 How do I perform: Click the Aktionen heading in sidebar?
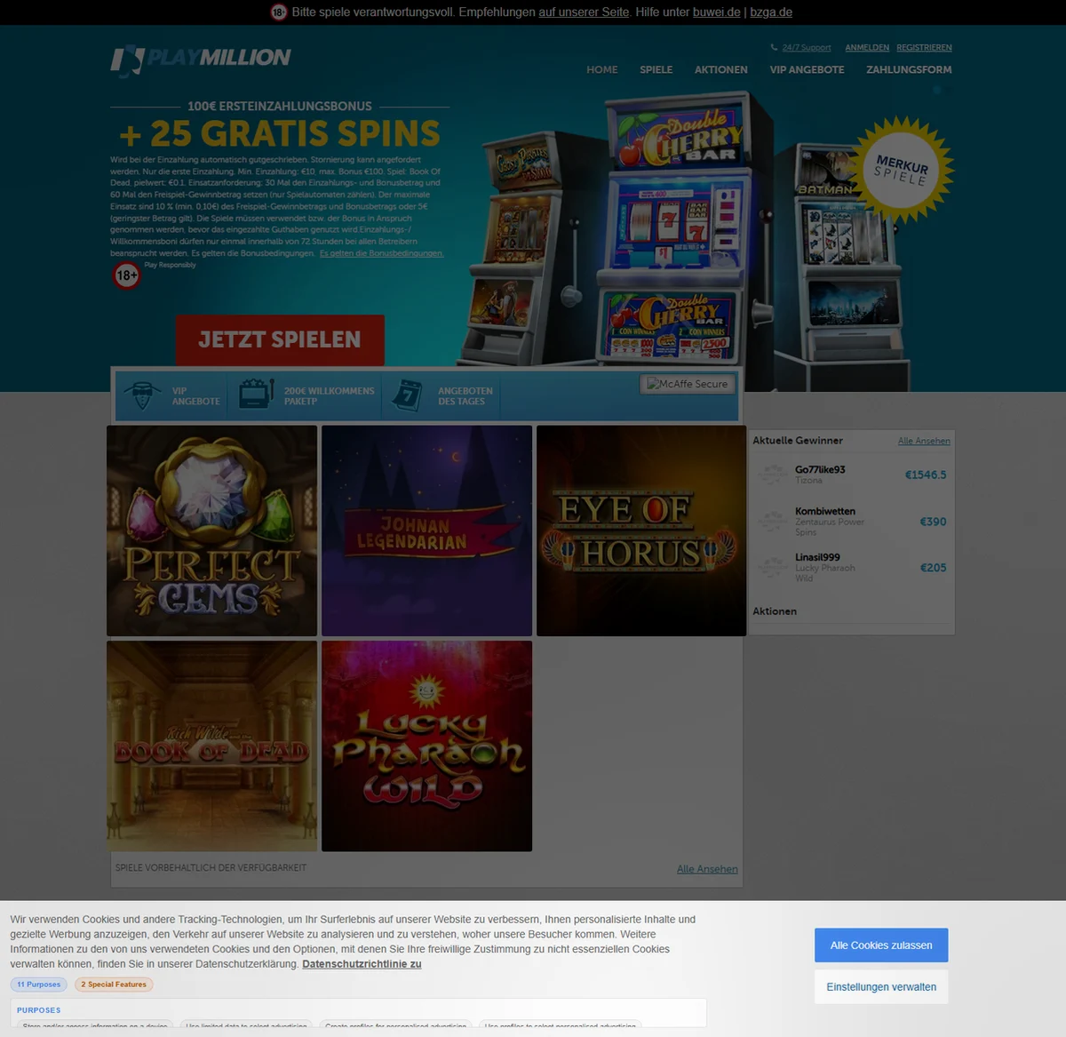(x=775, y=611)
